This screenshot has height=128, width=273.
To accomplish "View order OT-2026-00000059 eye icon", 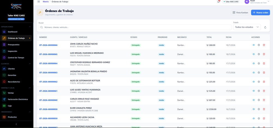I will [x=254, y=109].
